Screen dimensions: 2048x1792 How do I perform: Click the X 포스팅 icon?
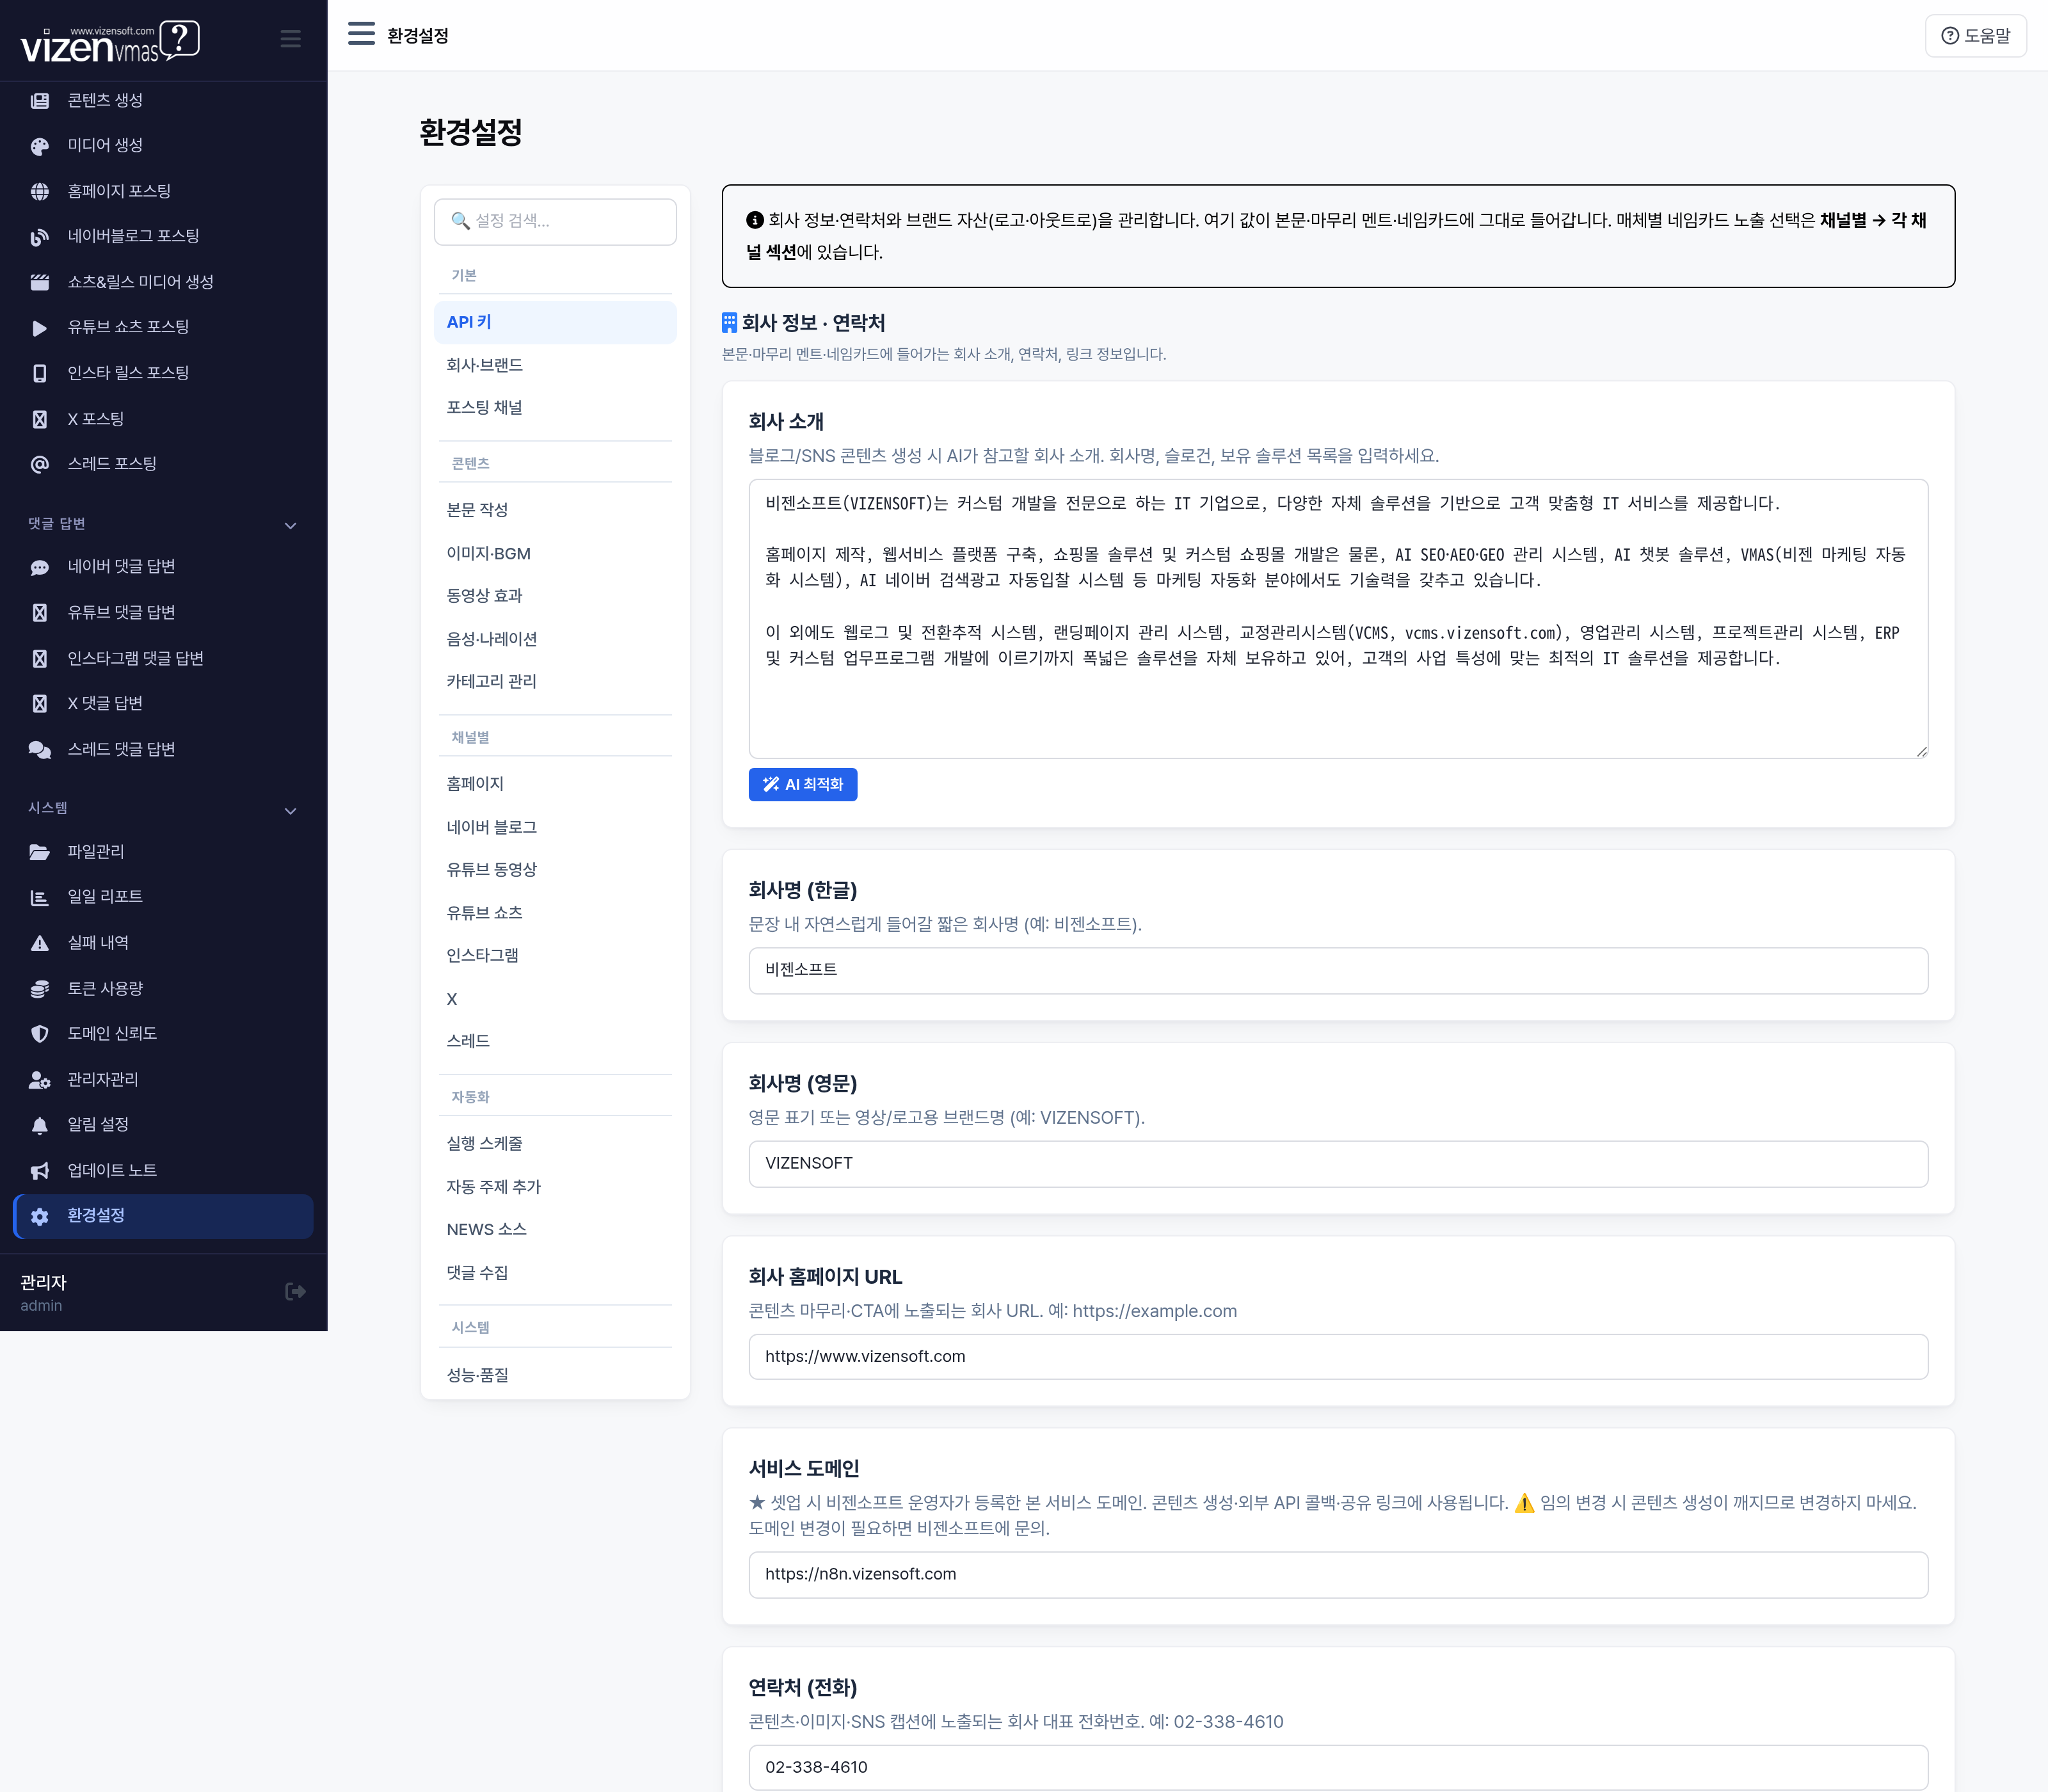(40, 419)
